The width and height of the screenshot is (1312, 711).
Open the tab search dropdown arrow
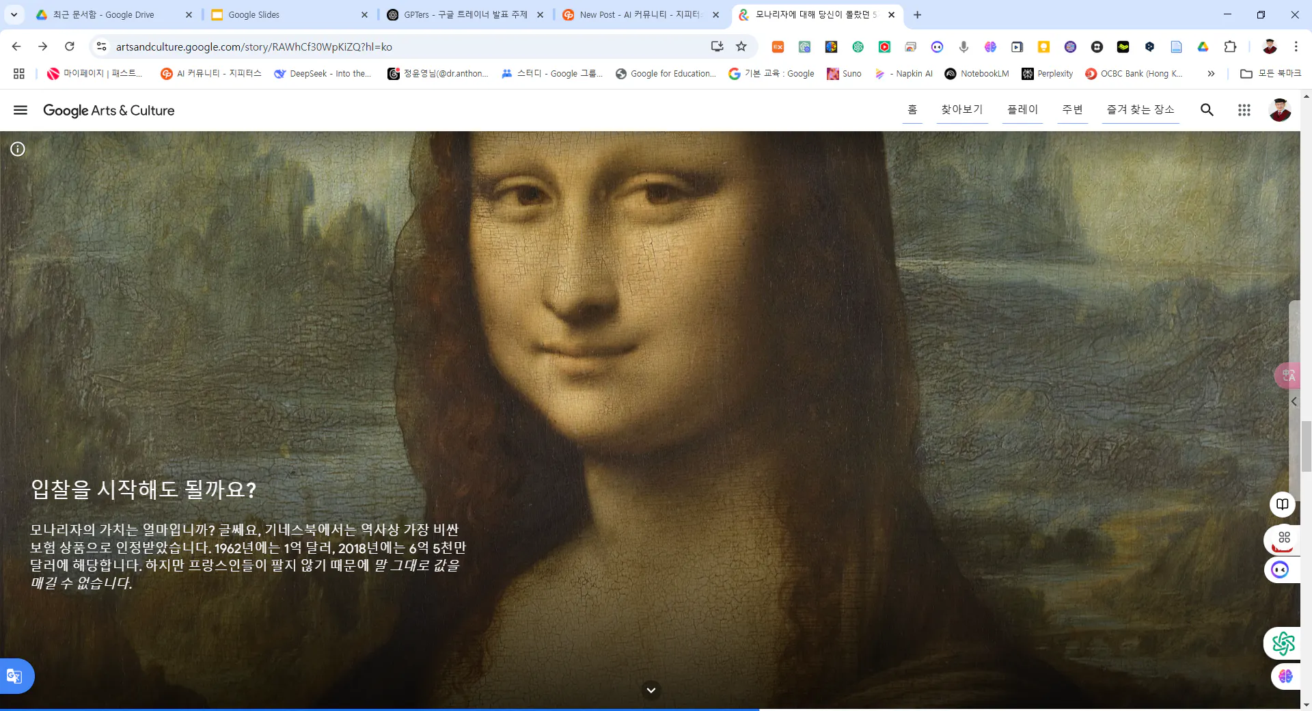click(x=14, y=14)
